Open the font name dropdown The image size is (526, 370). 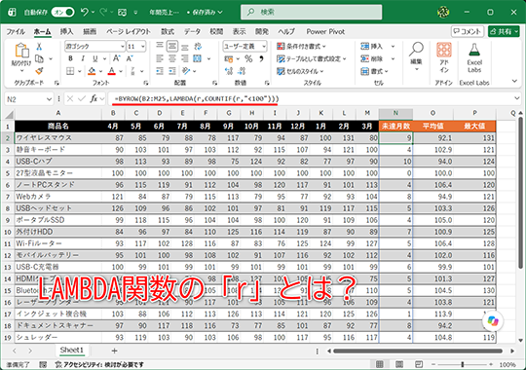[x=123, y=47]
